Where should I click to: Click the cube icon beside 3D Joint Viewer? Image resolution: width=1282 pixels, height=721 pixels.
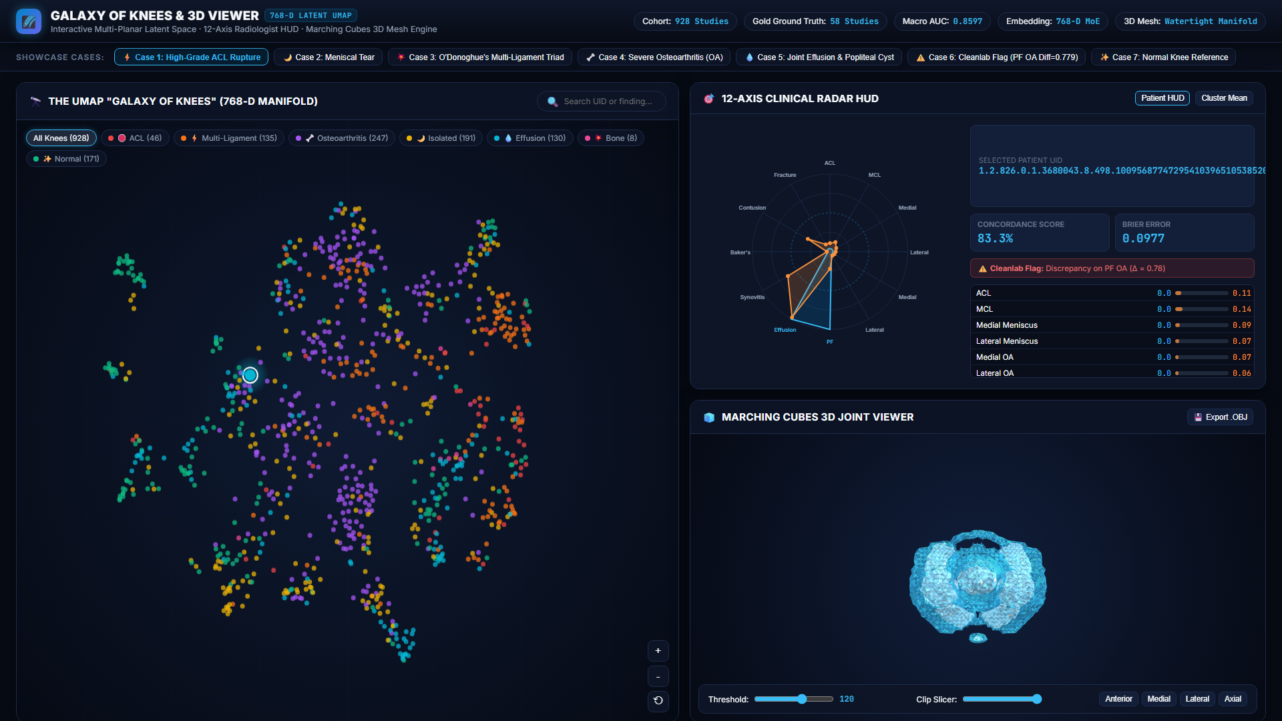(x=709, y=417)
